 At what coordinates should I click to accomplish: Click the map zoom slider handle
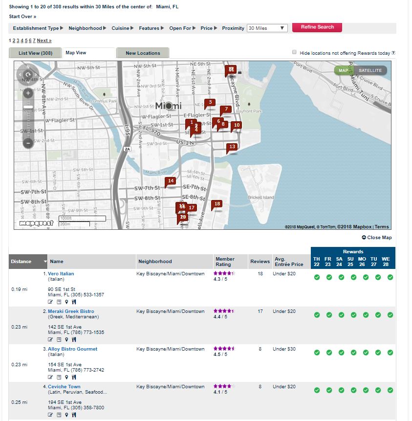[x=28, y=107]
